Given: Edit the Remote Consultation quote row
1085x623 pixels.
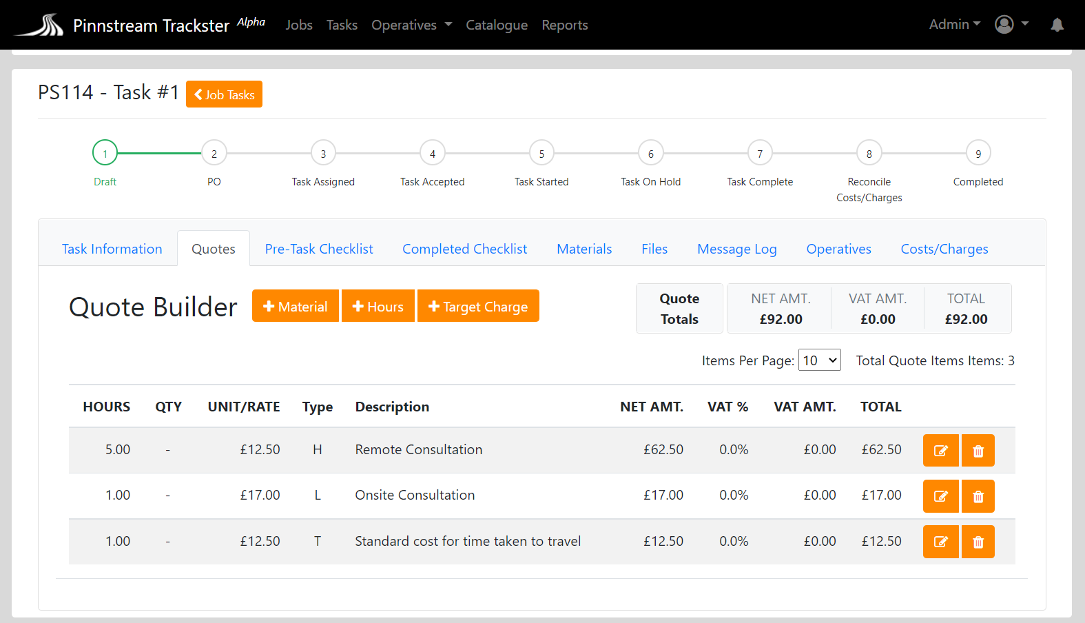Looking at the screenshot, I should pyautogui.click(x=940, y=451).
